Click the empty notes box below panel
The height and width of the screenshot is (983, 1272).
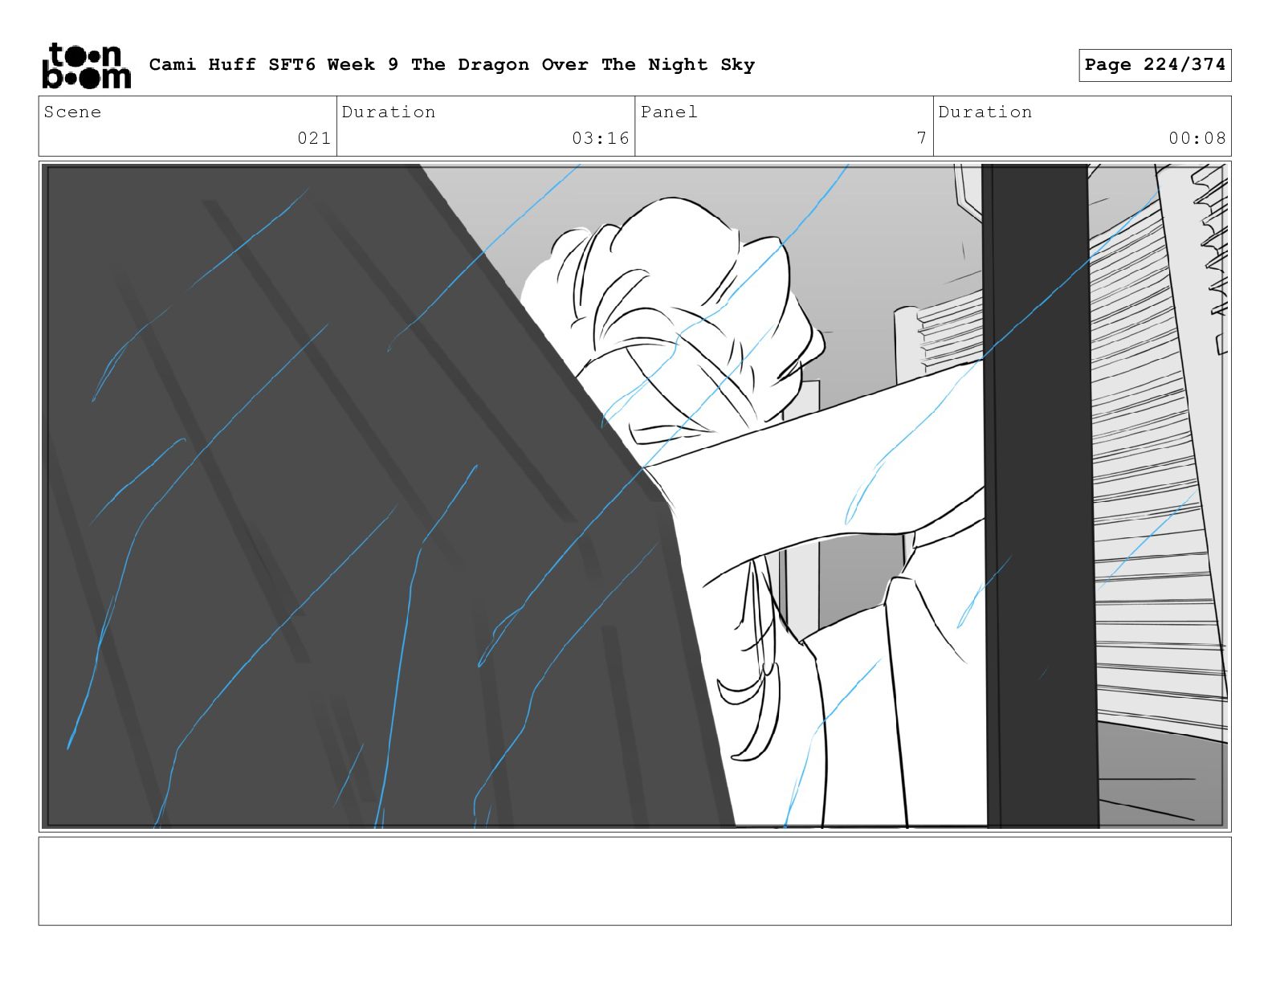634,881
